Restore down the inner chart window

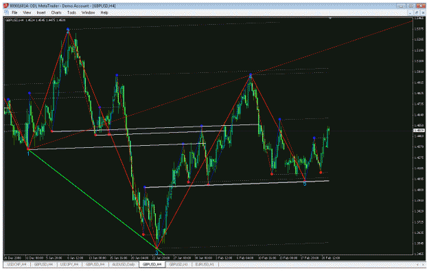pyautogui.click(x=417, y=12)
